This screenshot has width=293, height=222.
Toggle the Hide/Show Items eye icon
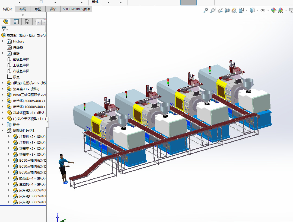click(263, 10)
